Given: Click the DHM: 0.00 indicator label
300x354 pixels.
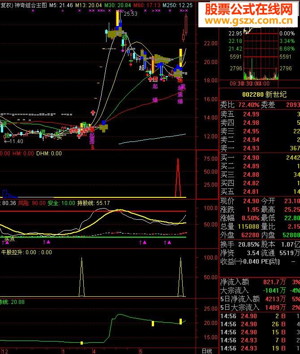Looking at the screenshot, I should [49, 154].
